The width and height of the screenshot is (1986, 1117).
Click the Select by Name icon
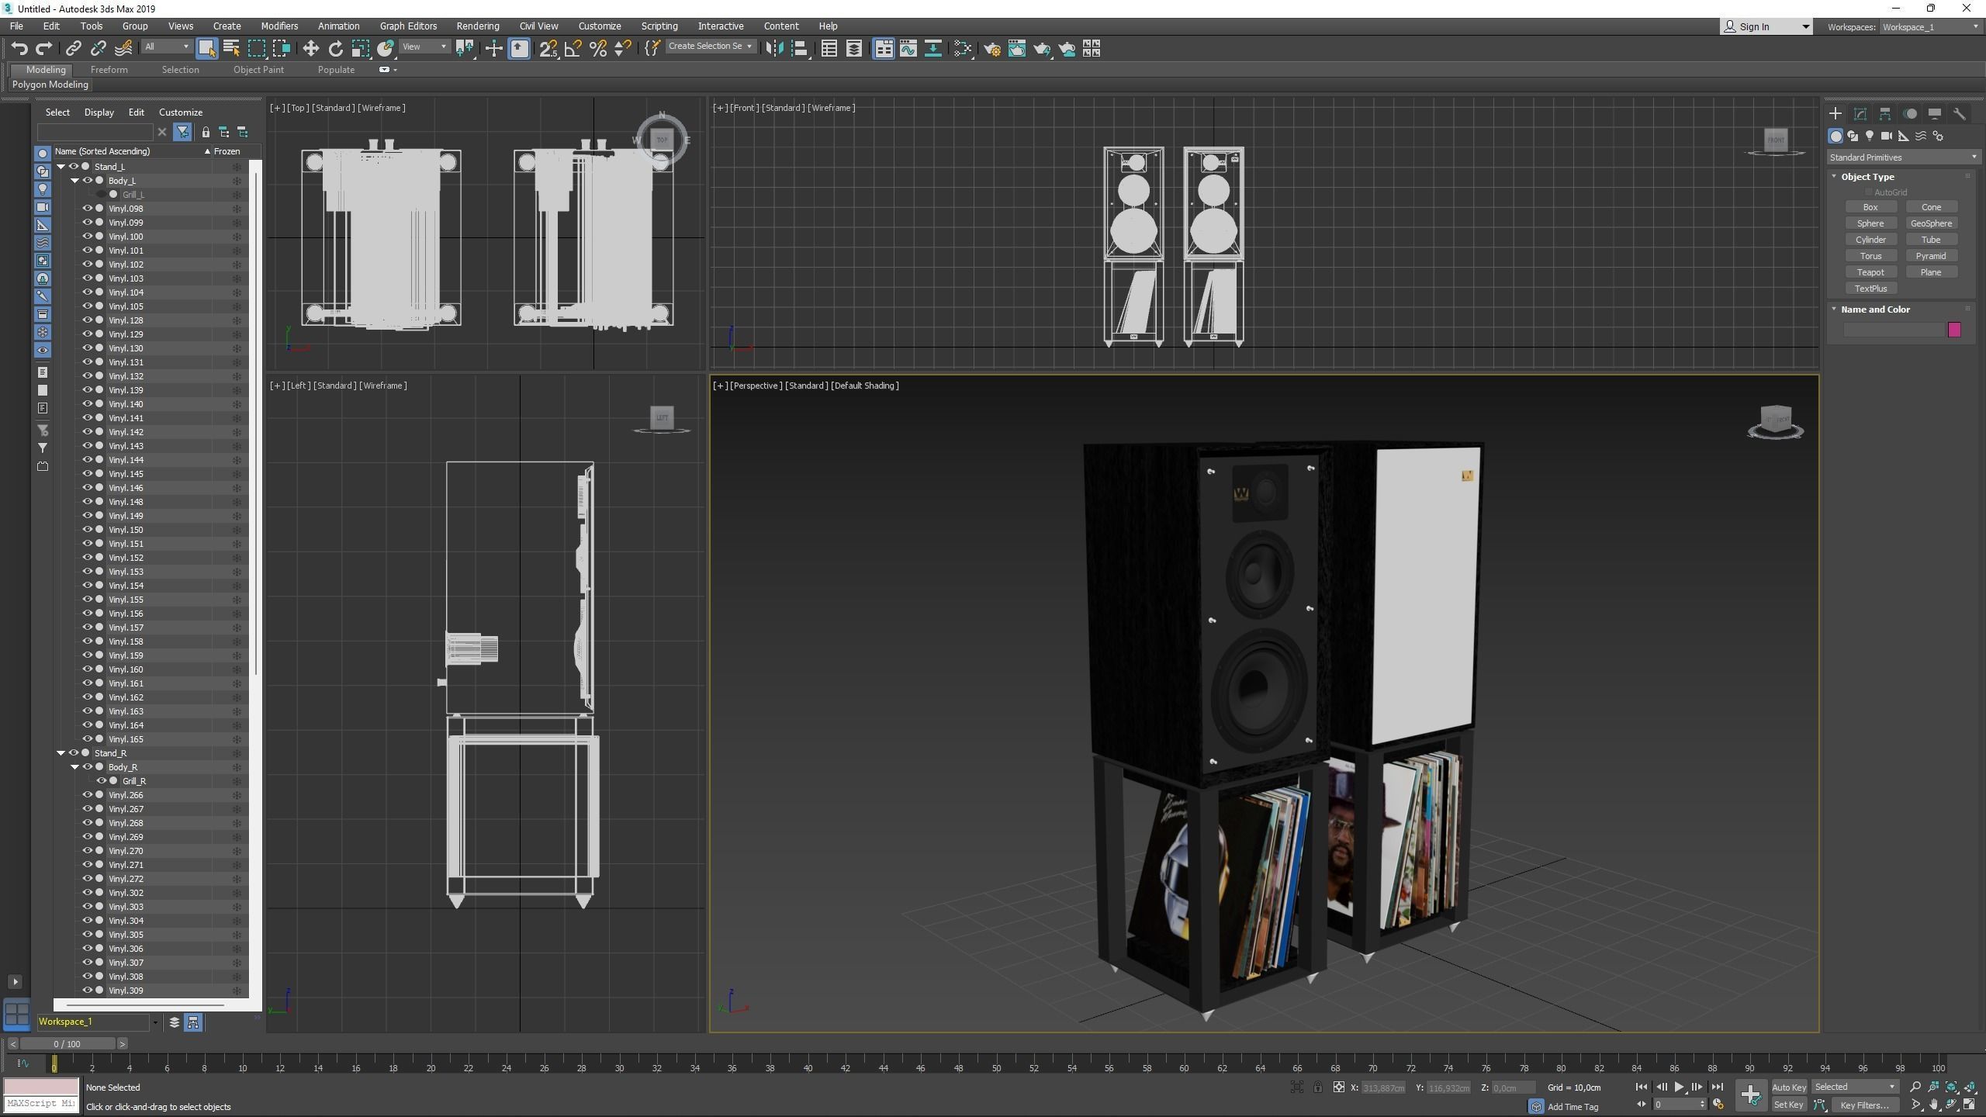(x=231, y=49)
